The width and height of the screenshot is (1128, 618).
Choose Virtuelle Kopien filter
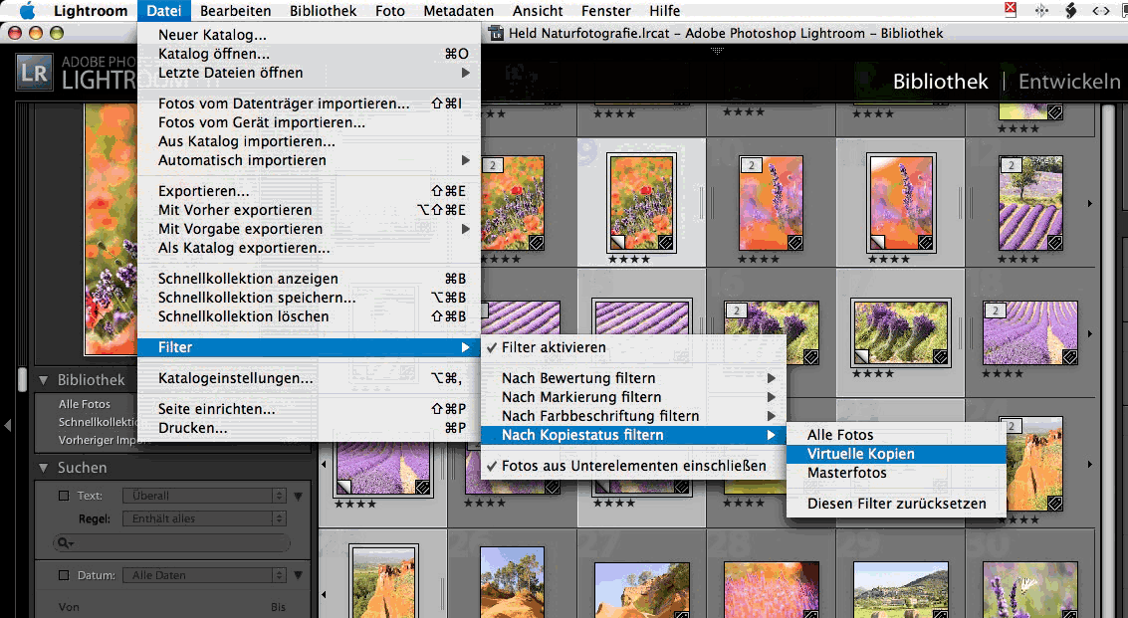point(896,454)
